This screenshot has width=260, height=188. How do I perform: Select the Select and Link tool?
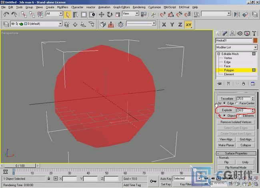24,14
